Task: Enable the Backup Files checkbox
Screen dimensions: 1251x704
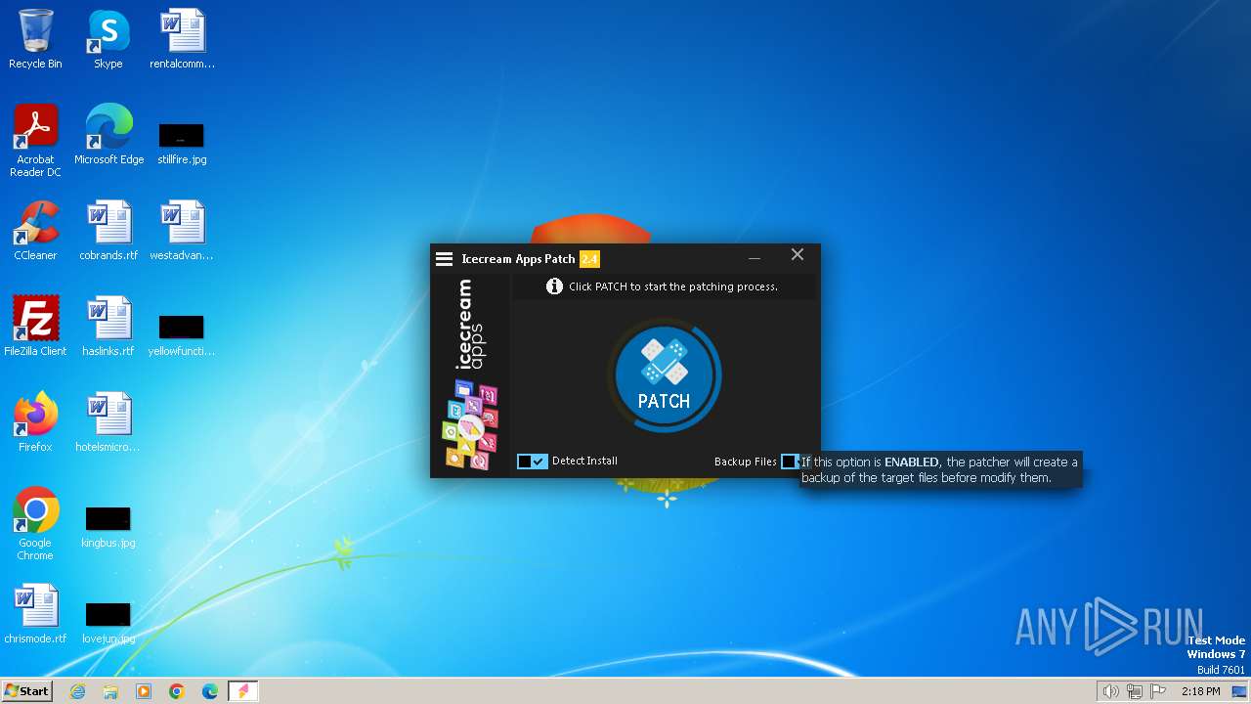Action: [x=790, y=462]
